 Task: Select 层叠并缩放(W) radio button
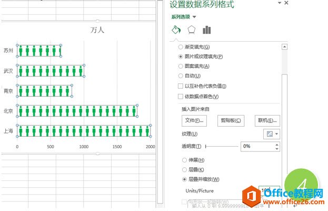point(184,179)
